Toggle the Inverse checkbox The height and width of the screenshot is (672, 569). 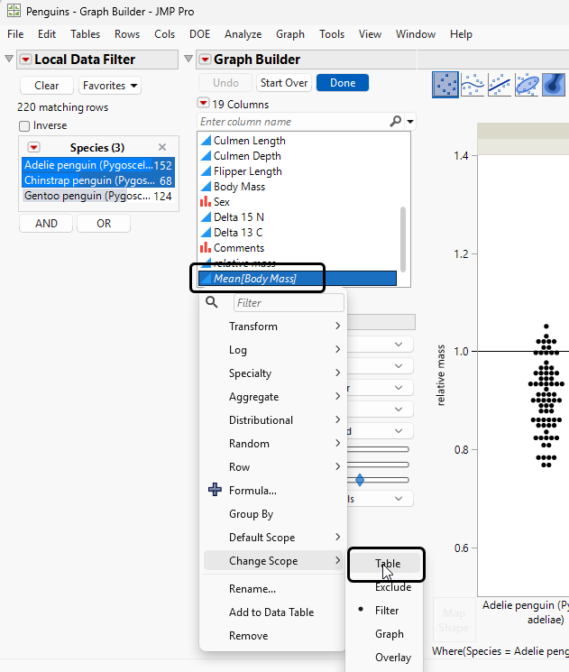pos(24,126)
